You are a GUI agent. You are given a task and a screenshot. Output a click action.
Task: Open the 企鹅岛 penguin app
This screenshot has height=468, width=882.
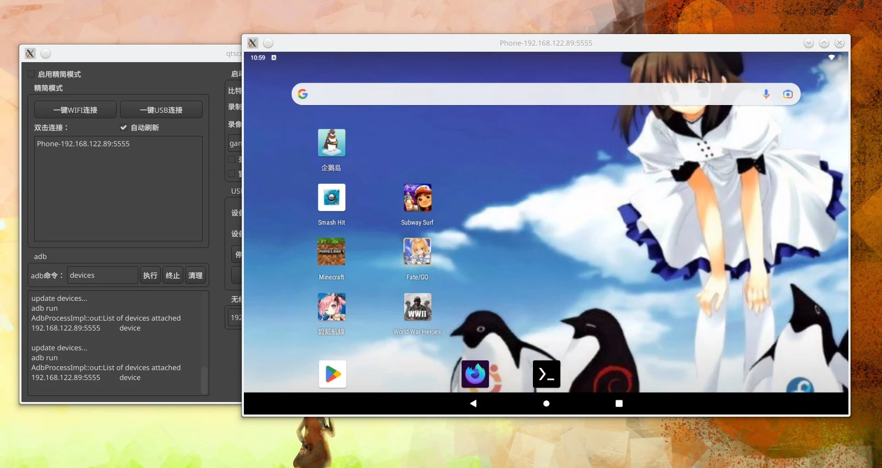tap(331, 143)
